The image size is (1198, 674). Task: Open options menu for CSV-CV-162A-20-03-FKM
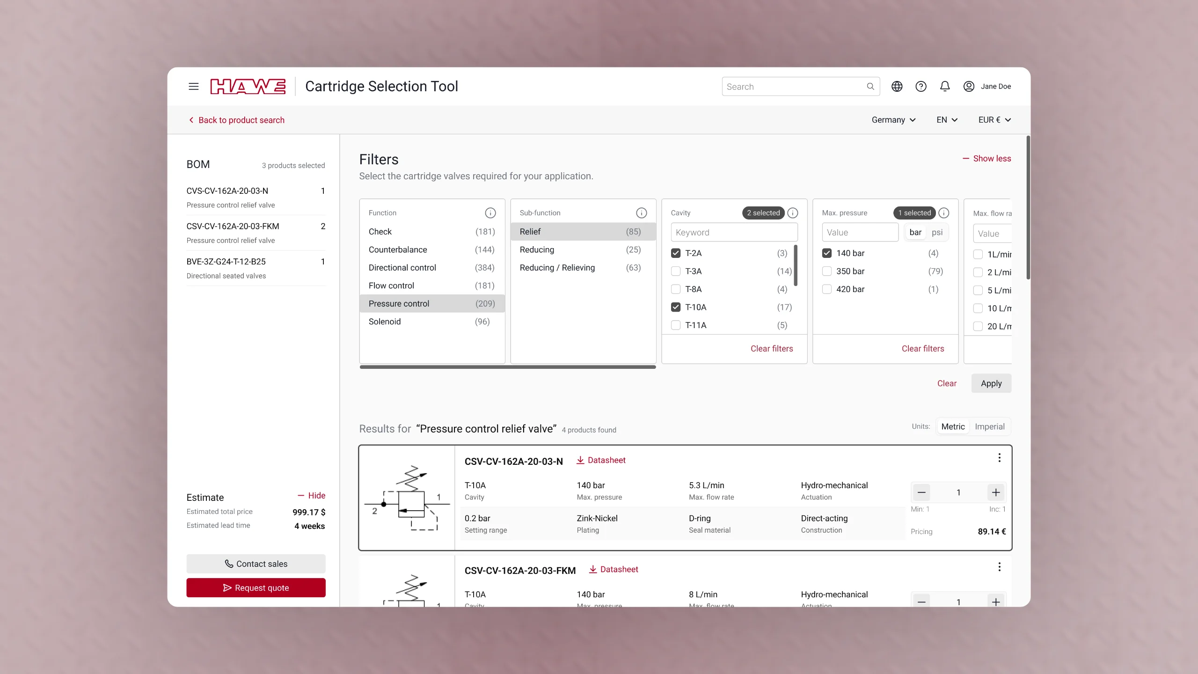[x=999, y=567]
